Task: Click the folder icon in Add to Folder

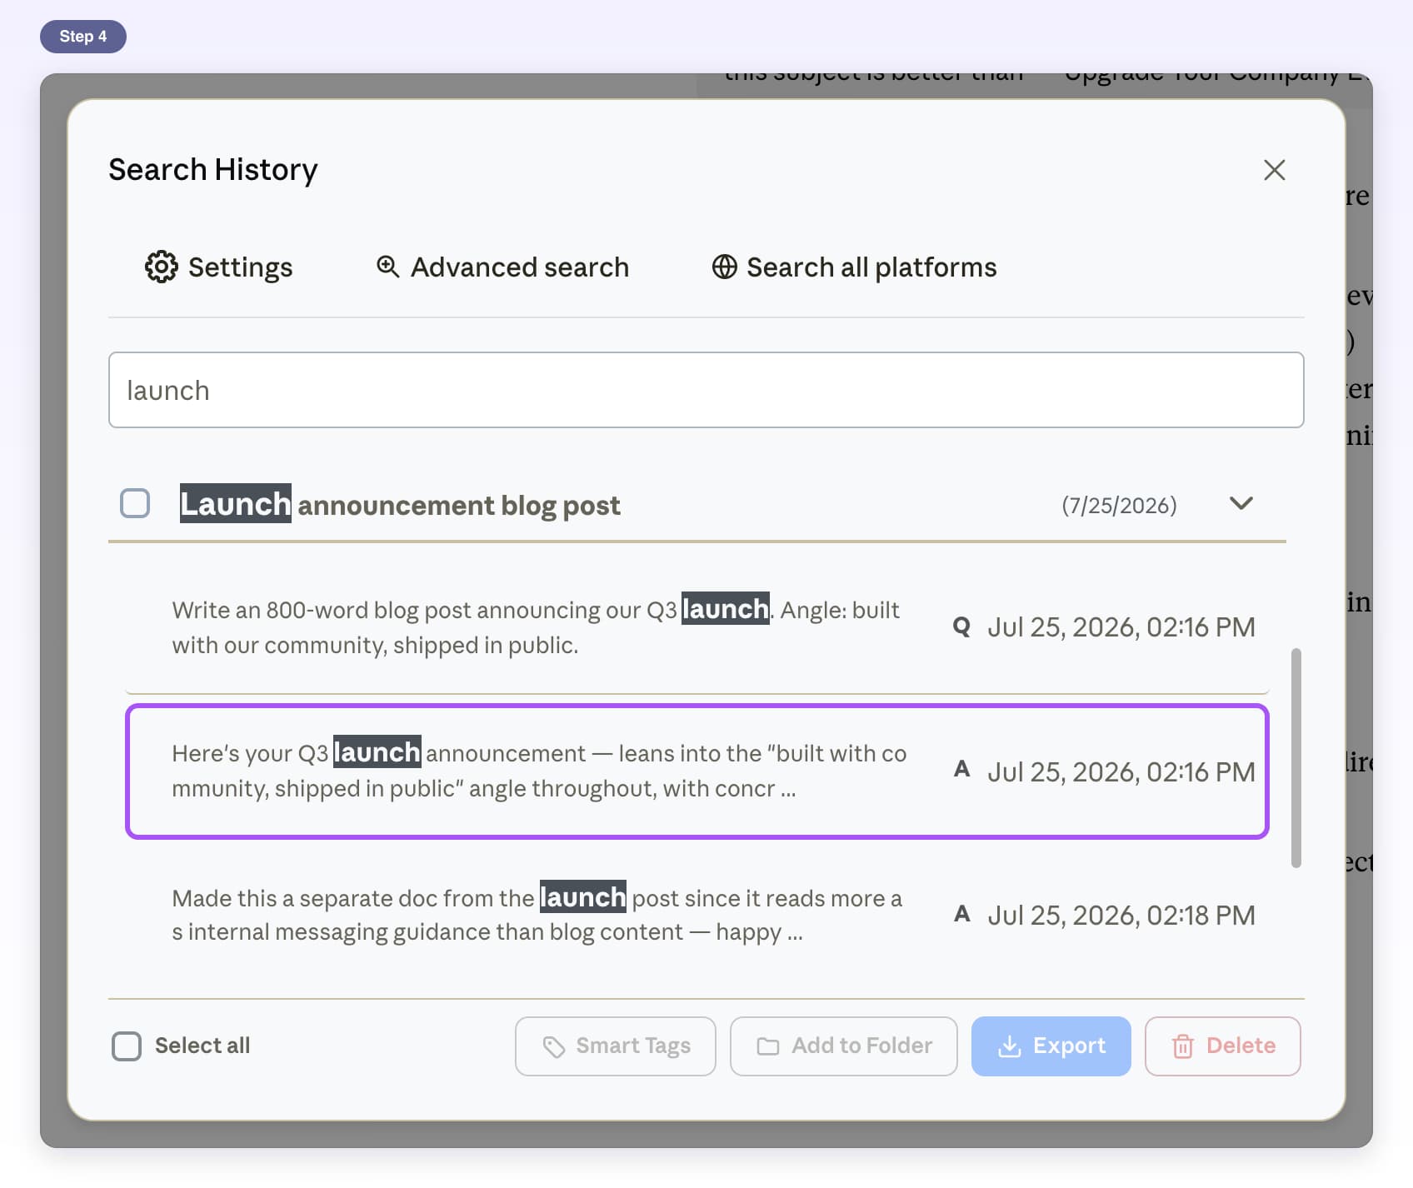Action: tap(767, 1046)
